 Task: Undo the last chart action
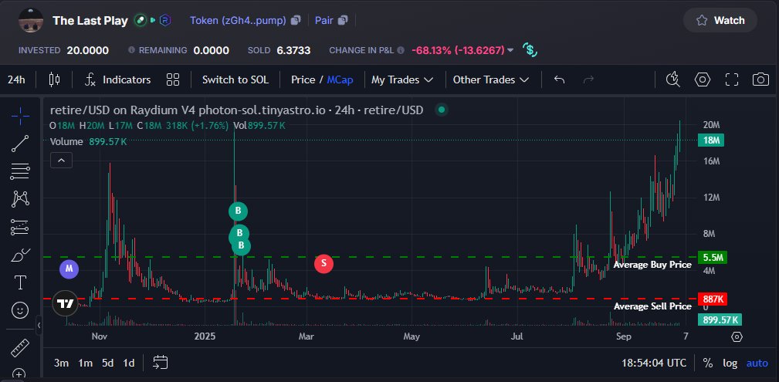560,79
